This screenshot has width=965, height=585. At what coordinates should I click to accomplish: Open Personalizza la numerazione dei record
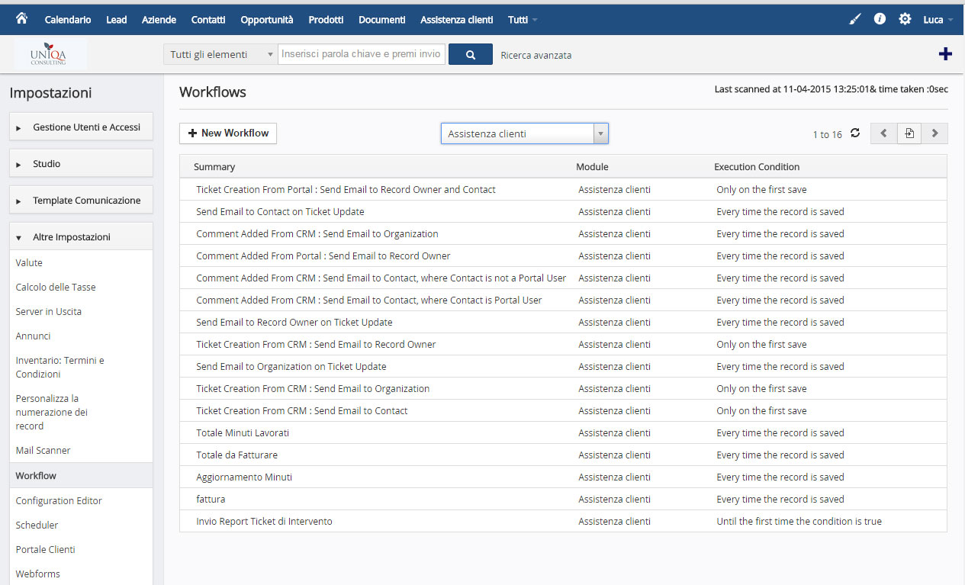click(52, 413)
